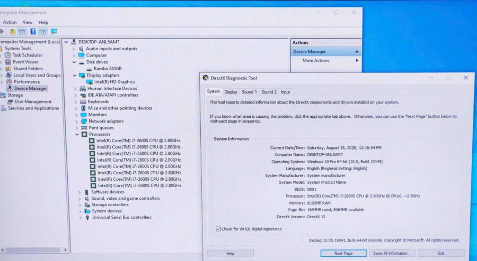Click the DirectX 12 version text

[x=316, y=217]
